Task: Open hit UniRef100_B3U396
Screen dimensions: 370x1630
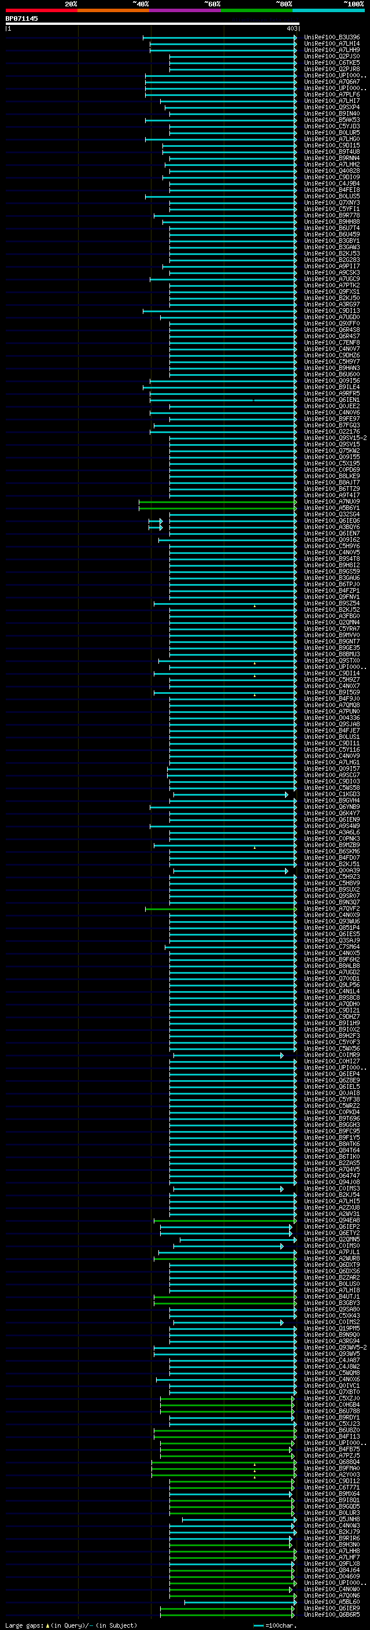Action: (x=332, y=38)
